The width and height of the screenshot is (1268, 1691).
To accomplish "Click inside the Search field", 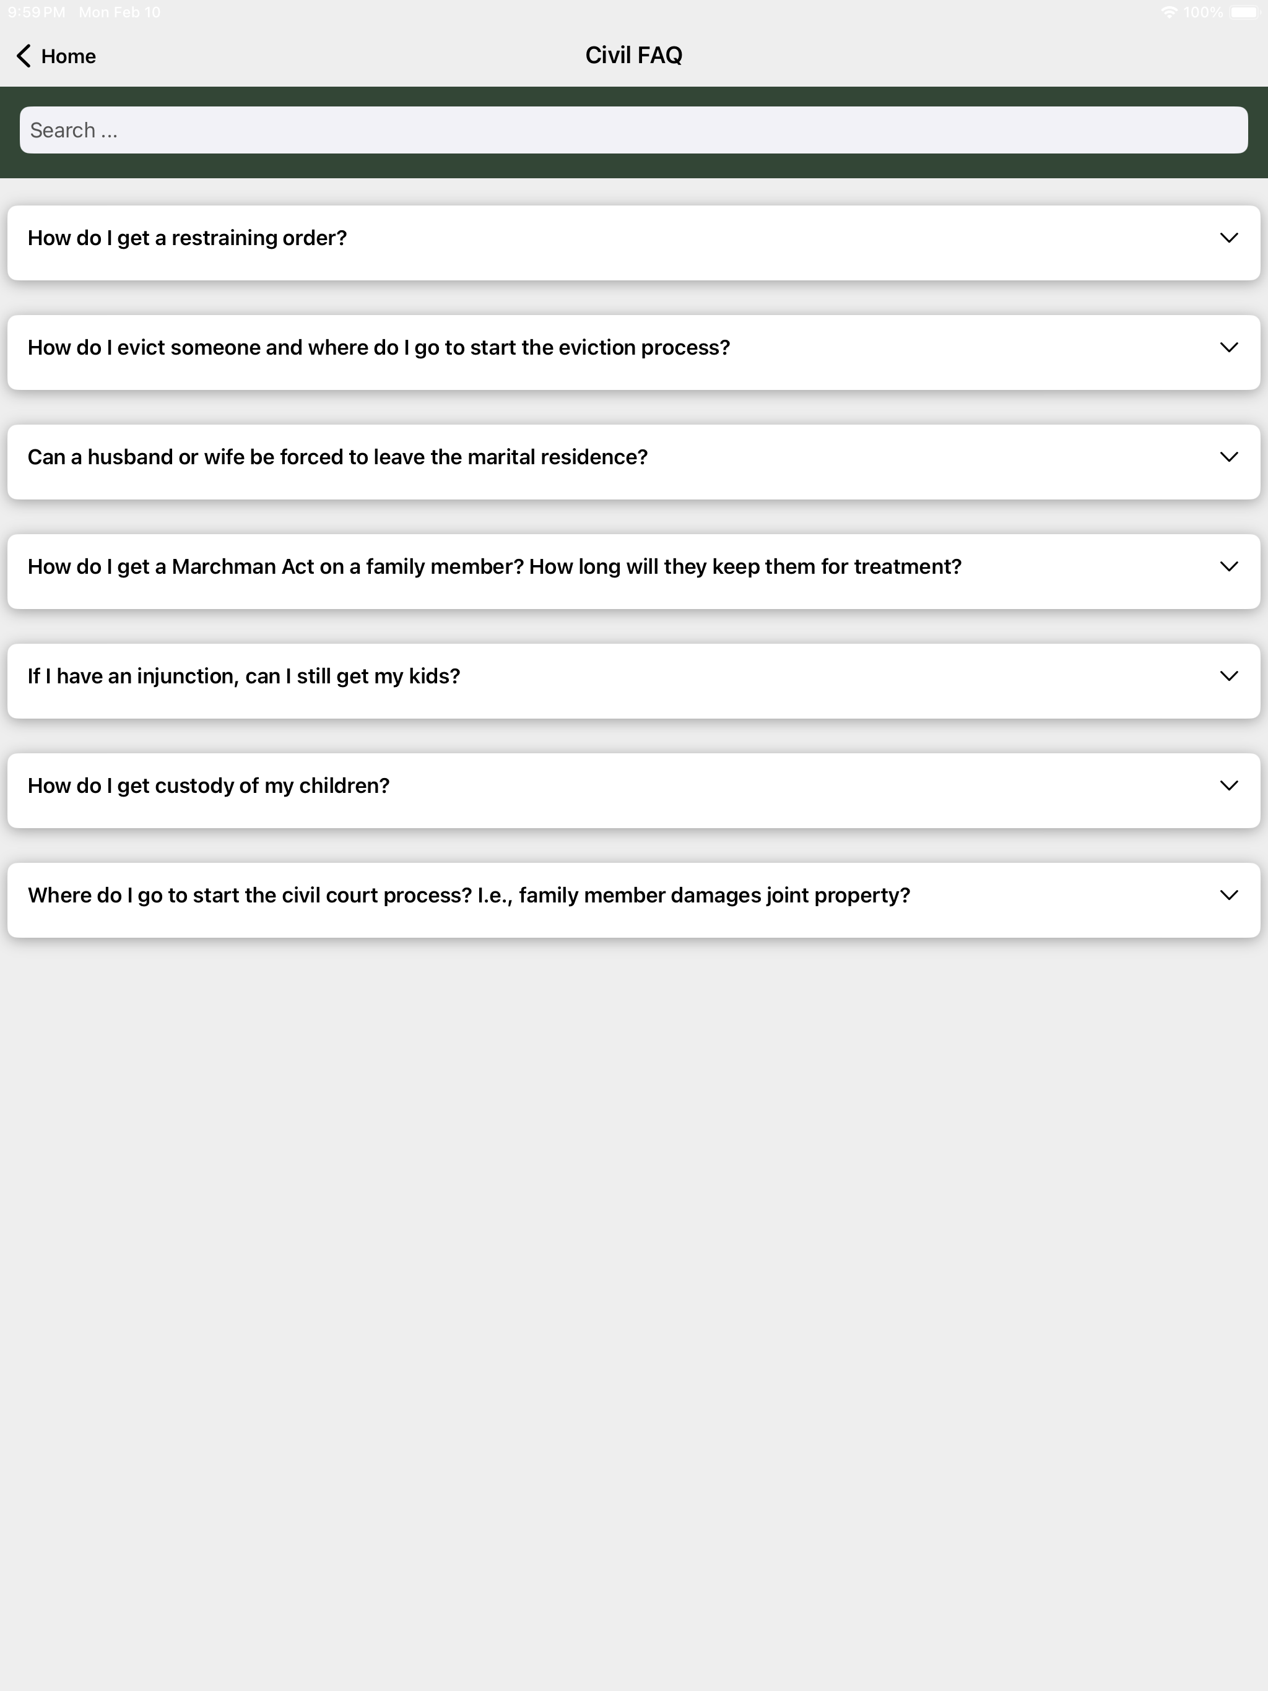I will point(633,130).
